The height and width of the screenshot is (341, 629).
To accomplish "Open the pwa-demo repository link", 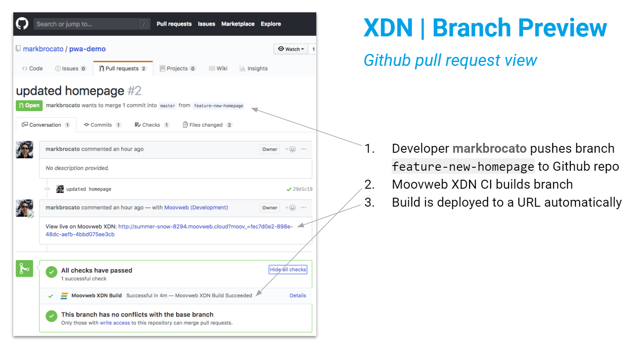I will (87, 49).
